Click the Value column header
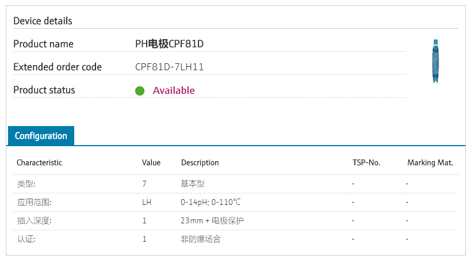The width and height of the screenshot is (470, 259). click(x=151, y=163)
